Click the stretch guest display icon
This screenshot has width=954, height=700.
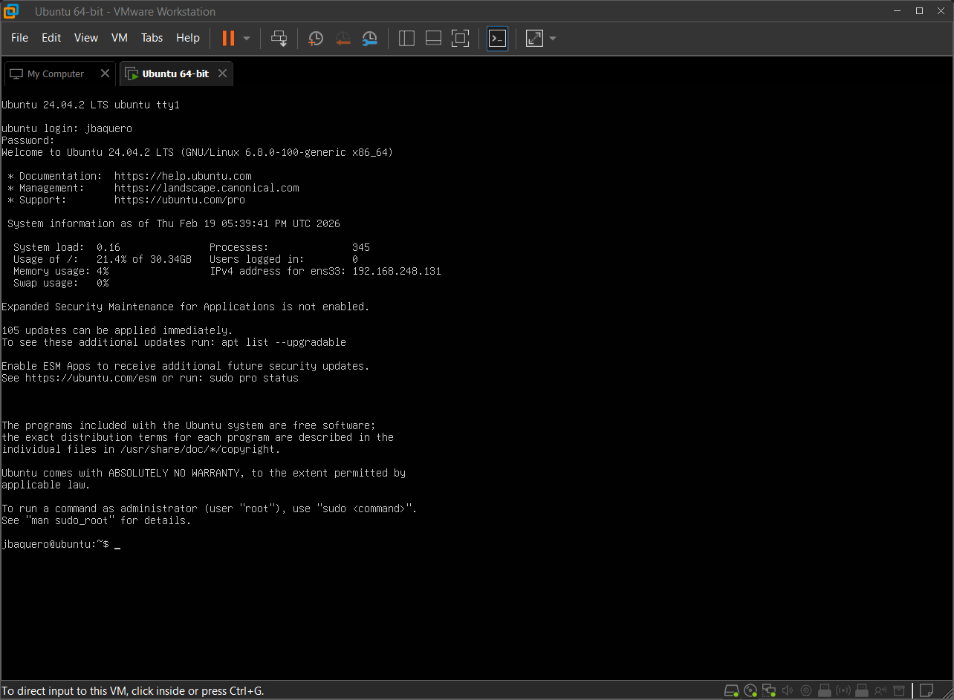534,38
